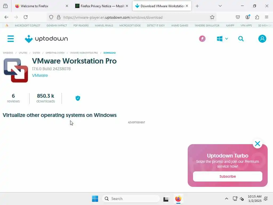Open Uptodown Turbo lightning icon
273x205 pixels.
(x=202, y=39)
